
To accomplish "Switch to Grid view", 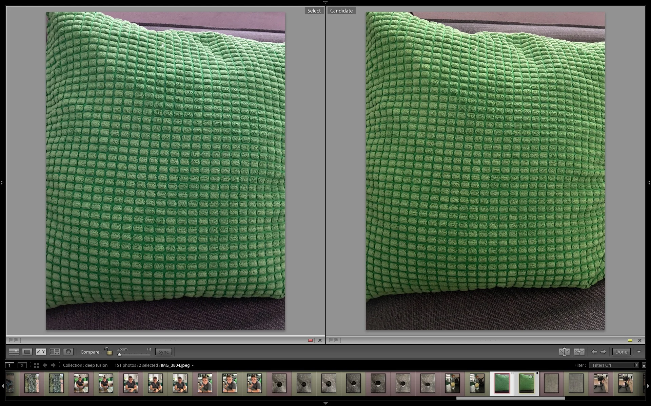I will pos(14,352).
